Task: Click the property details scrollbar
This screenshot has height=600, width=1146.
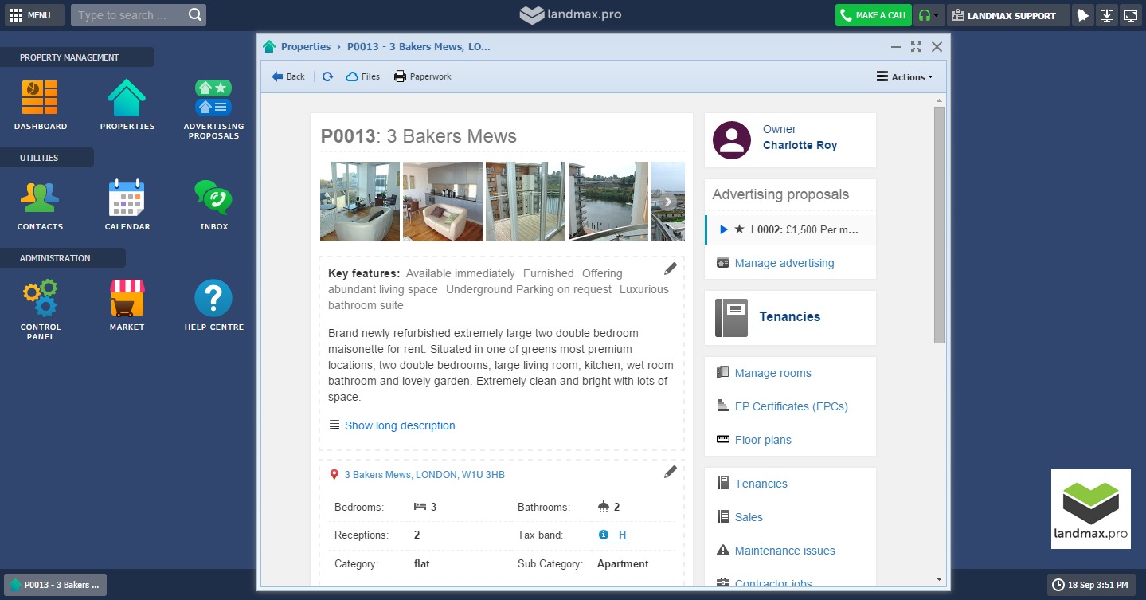Action: [939, 225]
